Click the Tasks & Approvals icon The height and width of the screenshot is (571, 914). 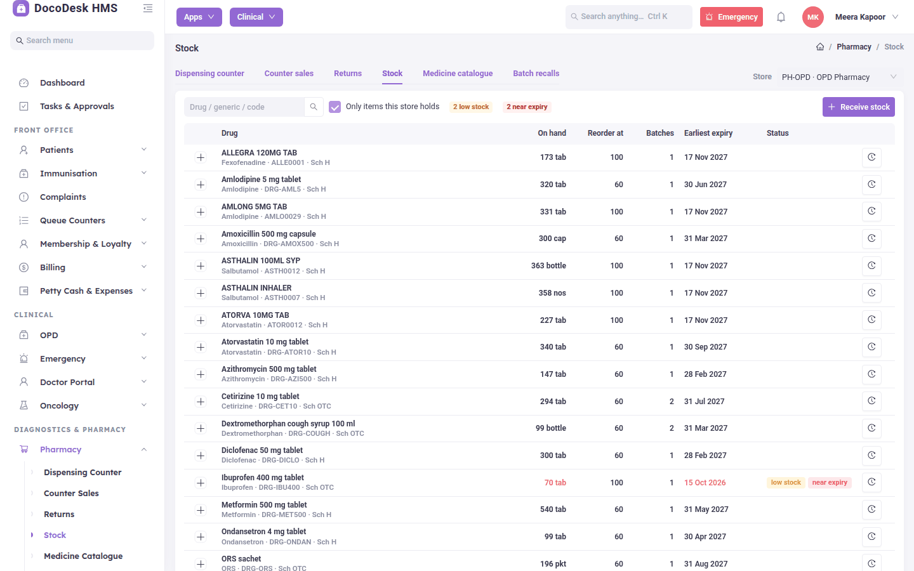pos(24,107)
